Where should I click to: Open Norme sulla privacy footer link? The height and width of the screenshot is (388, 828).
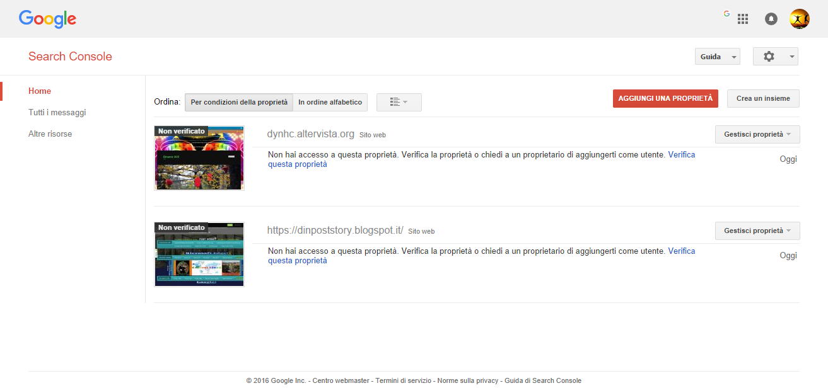pyautogui.click(x=468, y=380)
